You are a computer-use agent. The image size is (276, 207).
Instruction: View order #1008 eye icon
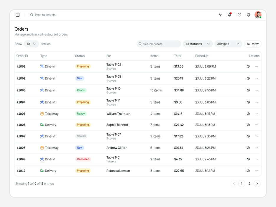tap(248, 148)
